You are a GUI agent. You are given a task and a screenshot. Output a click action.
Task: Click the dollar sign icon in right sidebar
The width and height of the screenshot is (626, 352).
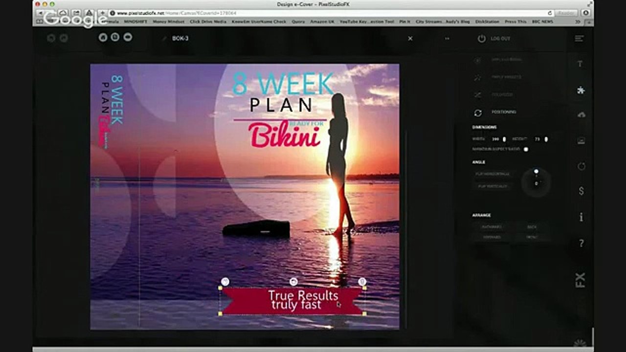(581, 191)
